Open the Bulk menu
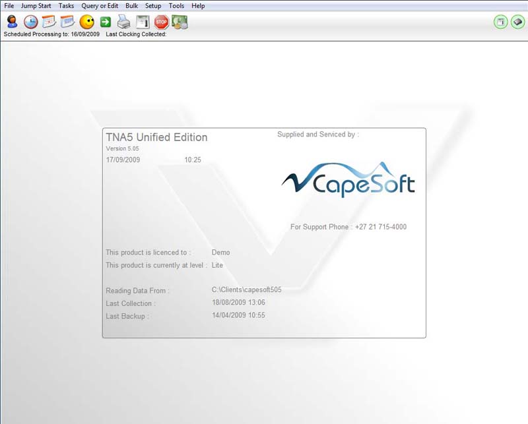 click(131, 6)
